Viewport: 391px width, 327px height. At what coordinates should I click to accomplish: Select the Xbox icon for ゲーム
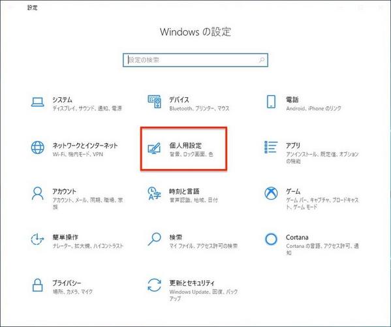(271, 193)
